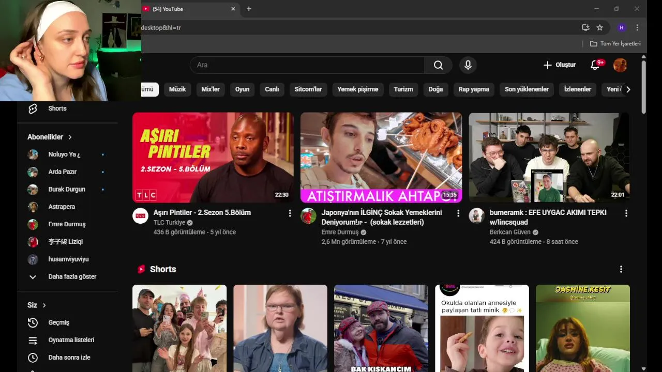Open Daha sonra izle clock icon

pyautogui.click(x=33, y=358)
